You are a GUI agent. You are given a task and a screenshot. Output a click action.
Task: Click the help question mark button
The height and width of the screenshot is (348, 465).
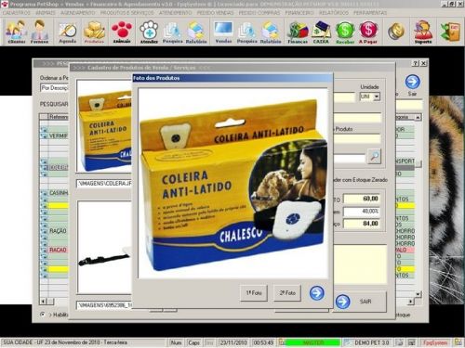(416, 63)
